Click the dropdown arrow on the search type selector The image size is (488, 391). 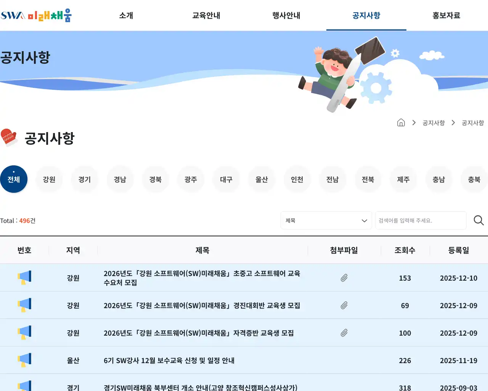coord(363,220)
